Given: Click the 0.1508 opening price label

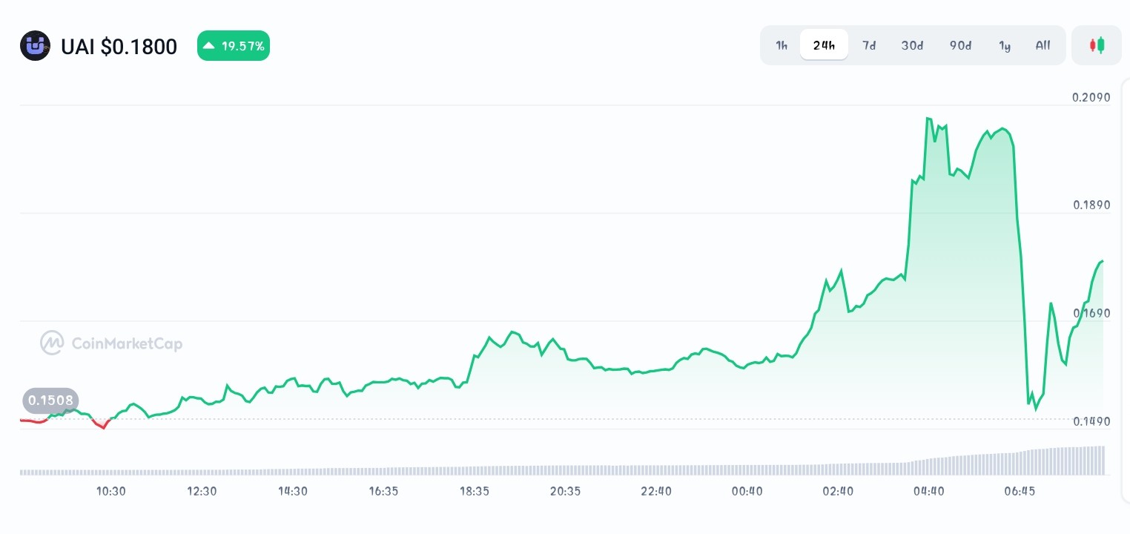Looking at the screenshot, I should click(x=50, y=401).
